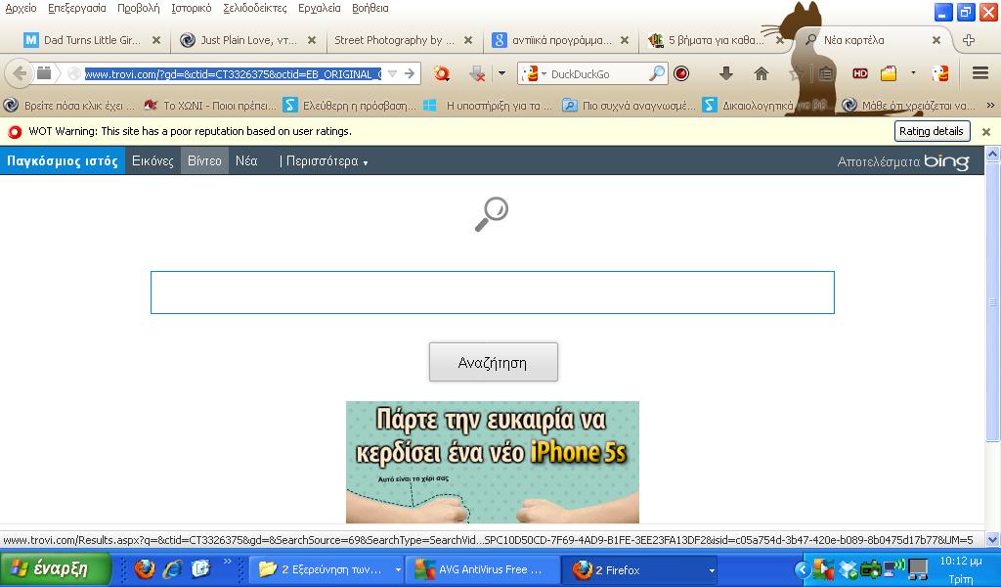Go to the Home page icon
The image size is (1001, 587).
(761, 74)
